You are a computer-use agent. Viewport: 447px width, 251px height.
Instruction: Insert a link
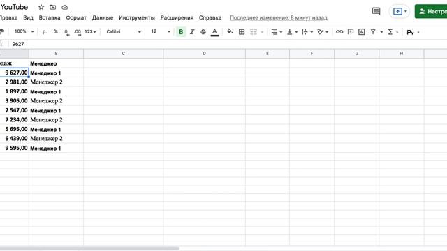pyautogui.click(x=339, y=32)
